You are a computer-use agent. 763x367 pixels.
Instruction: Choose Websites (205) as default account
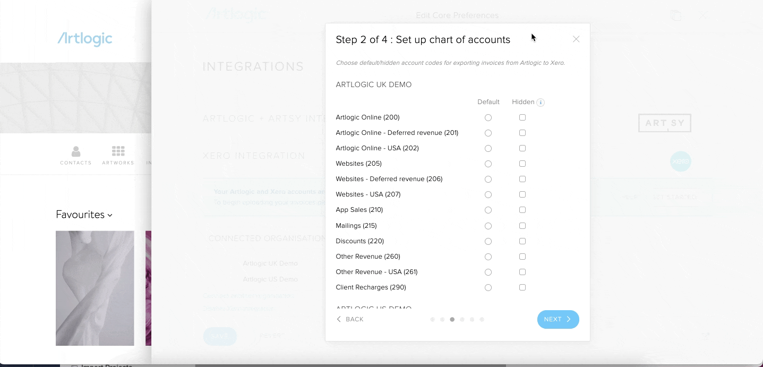coord(488,164)
